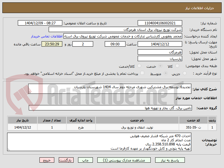Screen dimensions: 224x168
Task: Click the quantity cell 1 under تعداد / مقدار
Action: 52,127
